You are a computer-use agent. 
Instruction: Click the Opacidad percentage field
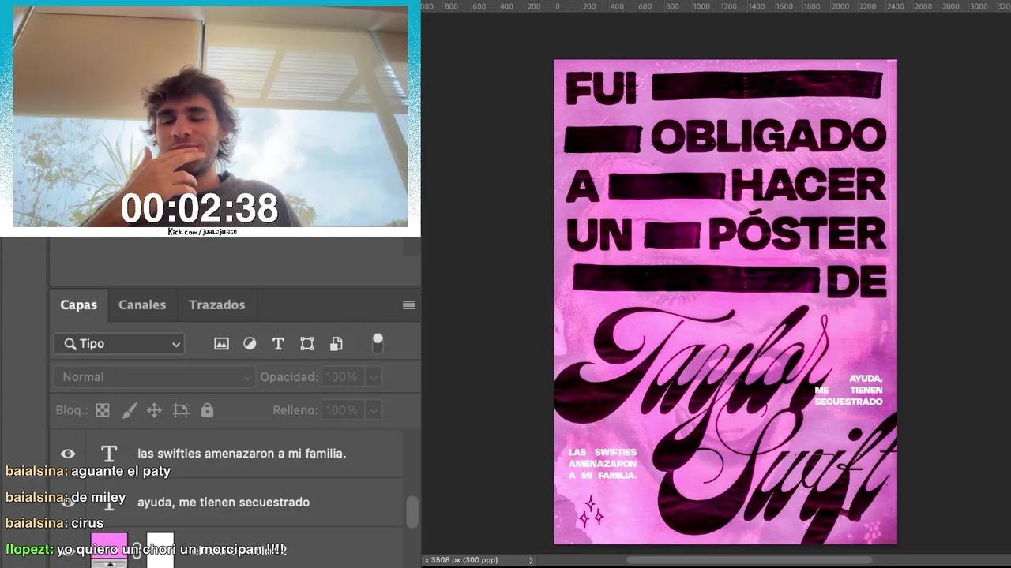click(x=344, y=377)
